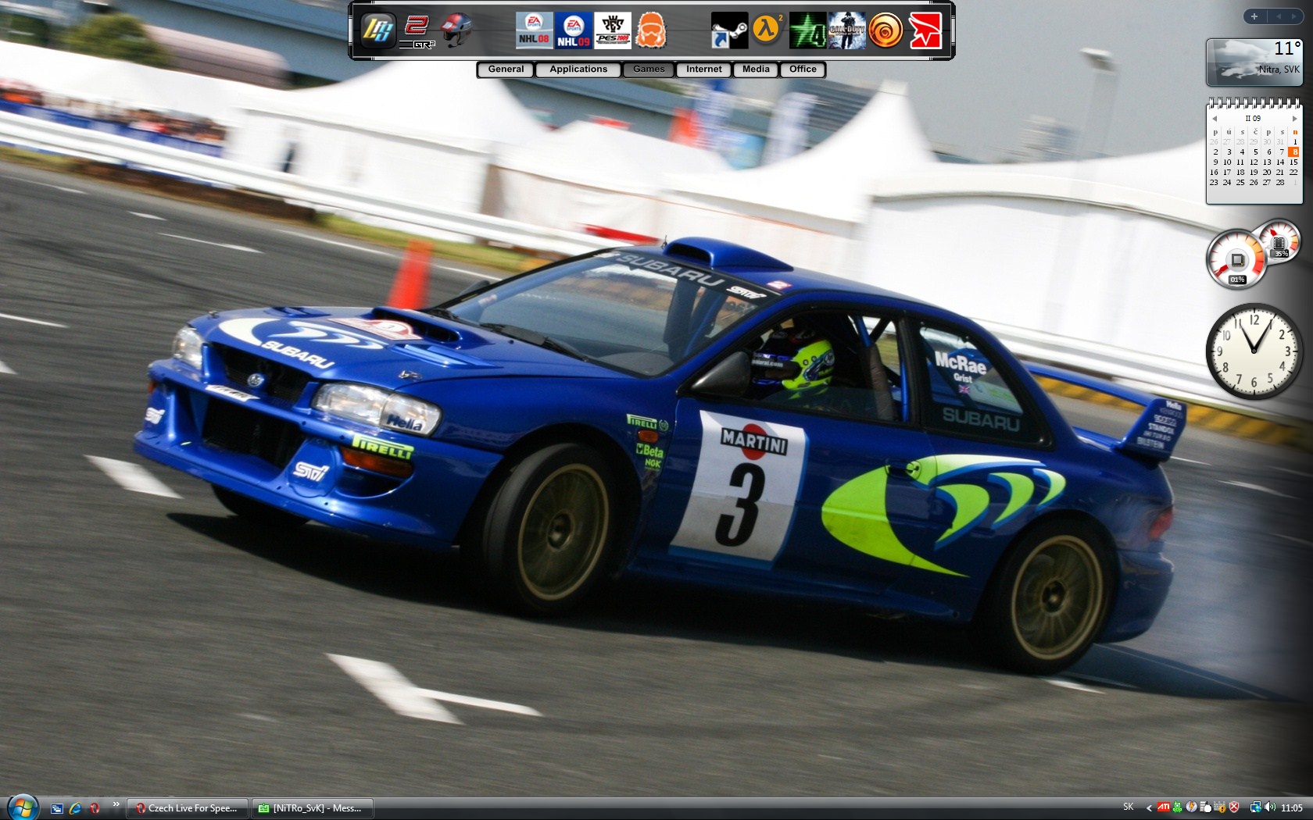Open the GTR 2 game shortcut
This screenshot has width=1313, height=820.
click(417, 30)
